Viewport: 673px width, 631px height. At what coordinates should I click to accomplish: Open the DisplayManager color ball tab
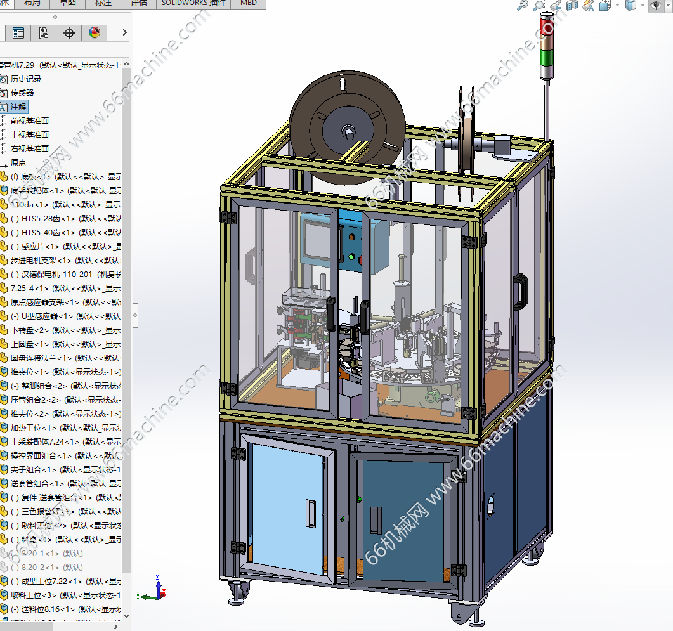coord(95,33)
